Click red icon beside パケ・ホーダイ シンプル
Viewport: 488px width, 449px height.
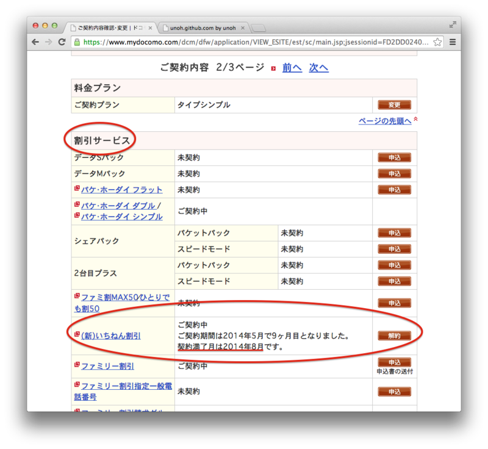[77, 215]
